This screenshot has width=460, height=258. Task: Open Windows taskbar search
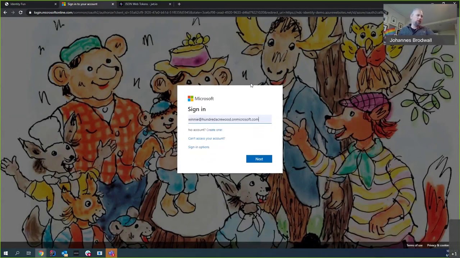[x=17, y=253]
